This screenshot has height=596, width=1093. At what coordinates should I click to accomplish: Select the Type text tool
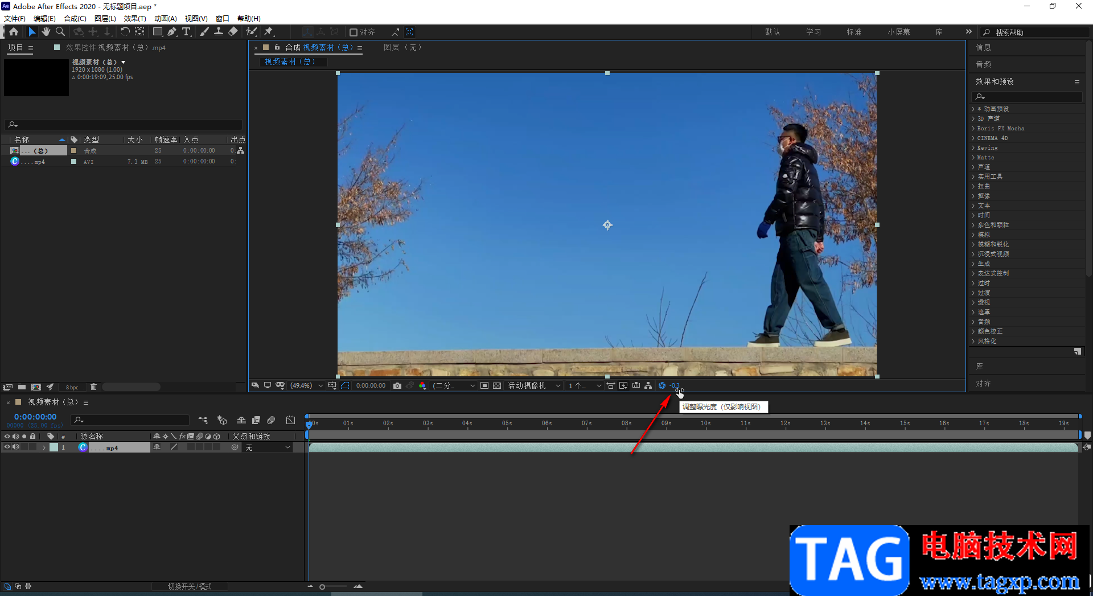point(186,32)
